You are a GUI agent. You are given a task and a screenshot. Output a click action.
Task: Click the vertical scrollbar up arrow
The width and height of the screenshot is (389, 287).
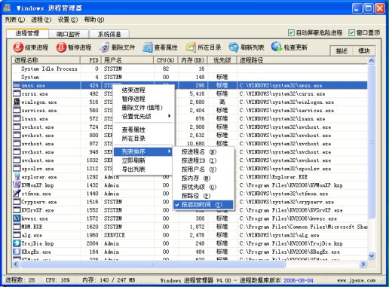[372, 60]
